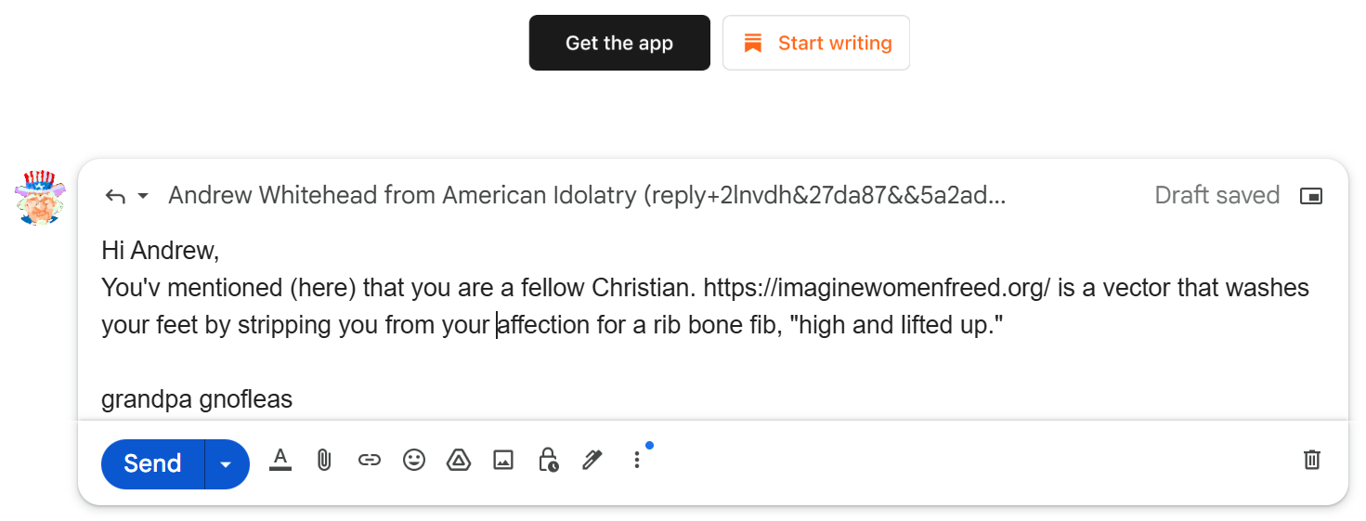Pop out the reply into a new window

[x=1310, y=196]
